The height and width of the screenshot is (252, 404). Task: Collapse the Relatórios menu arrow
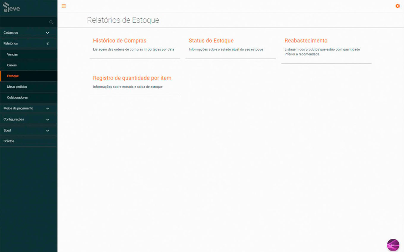click(48, 44)
